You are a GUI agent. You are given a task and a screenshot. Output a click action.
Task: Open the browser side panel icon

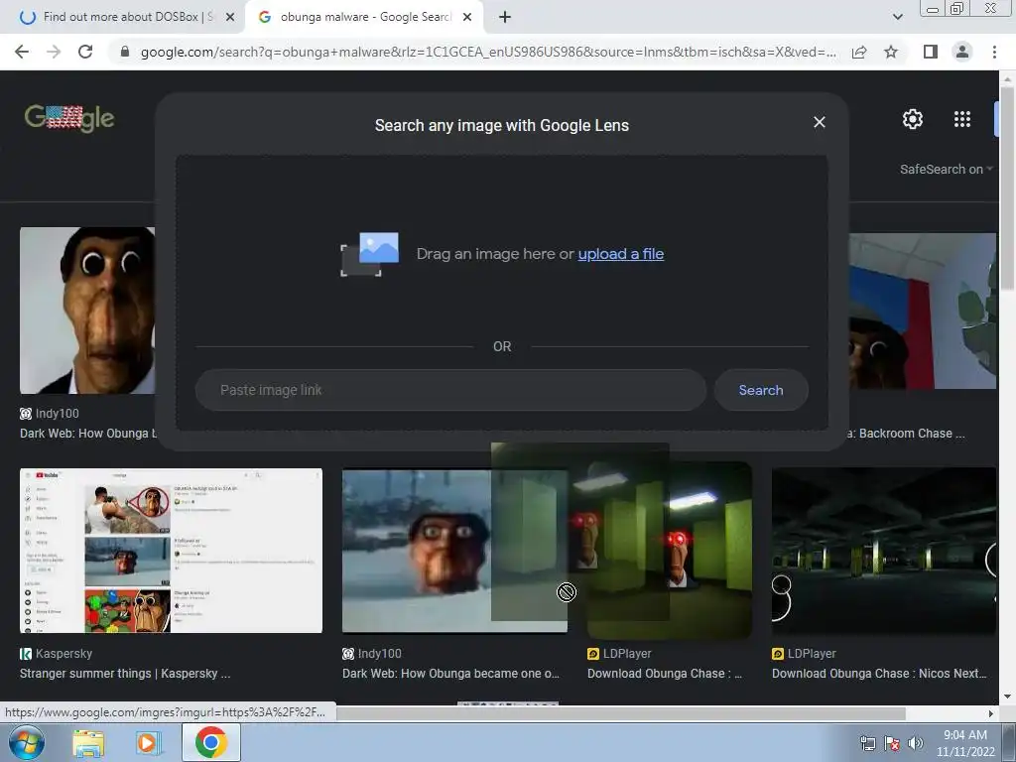[x=931, y=52]
